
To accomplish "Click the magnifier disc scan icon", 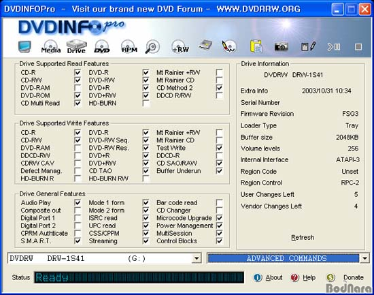I will coord(152,46).
